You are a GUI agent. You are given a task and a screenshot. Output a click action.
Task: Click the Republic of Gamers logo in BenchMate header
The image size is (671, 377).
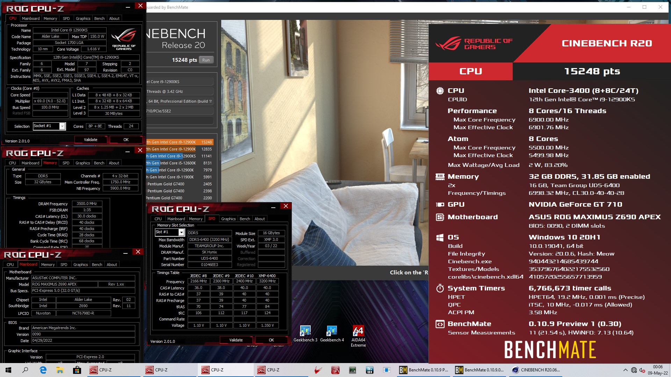[474, 44]
